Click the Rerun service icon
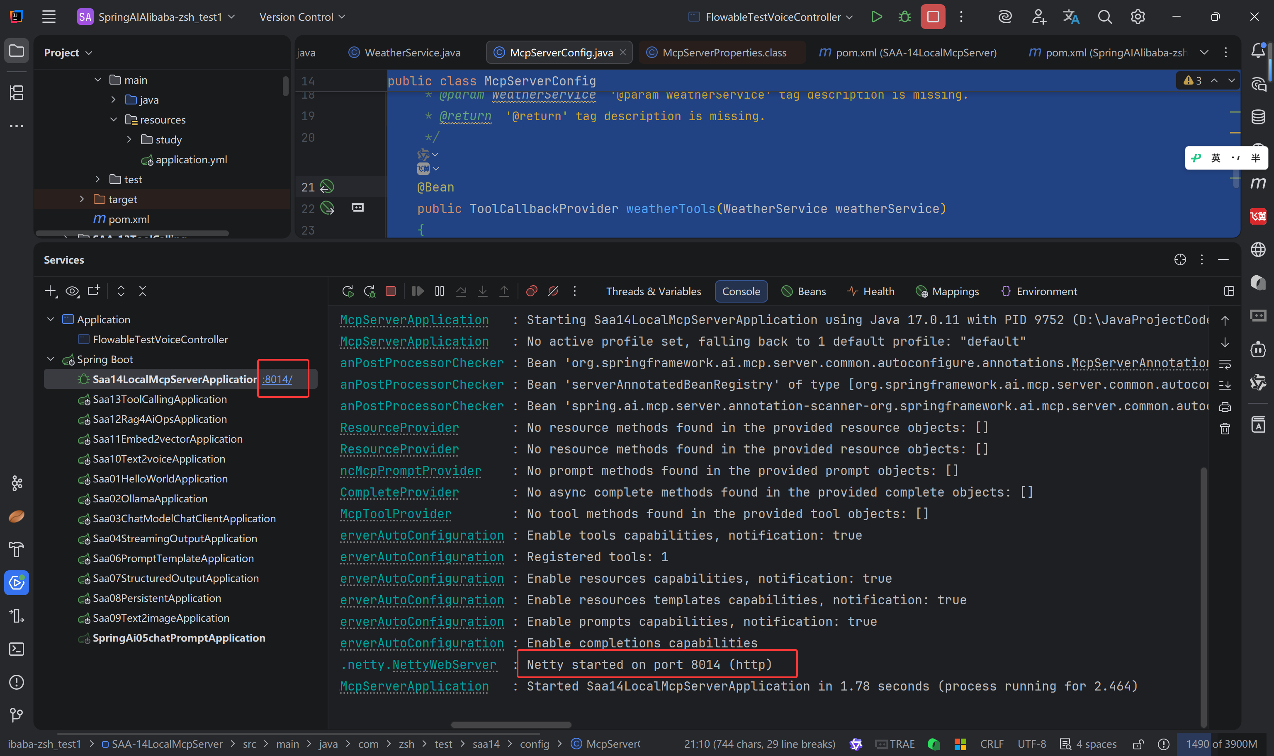Screen dimensions: 1274x756 (x=348, y=291)
